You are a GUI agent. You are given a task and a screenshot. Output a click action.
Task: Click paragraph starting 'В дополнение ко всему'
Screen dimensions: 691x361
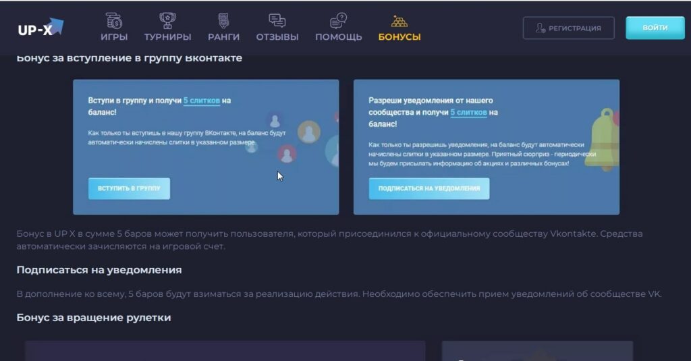pyautogui.click(x=339, y=294)
